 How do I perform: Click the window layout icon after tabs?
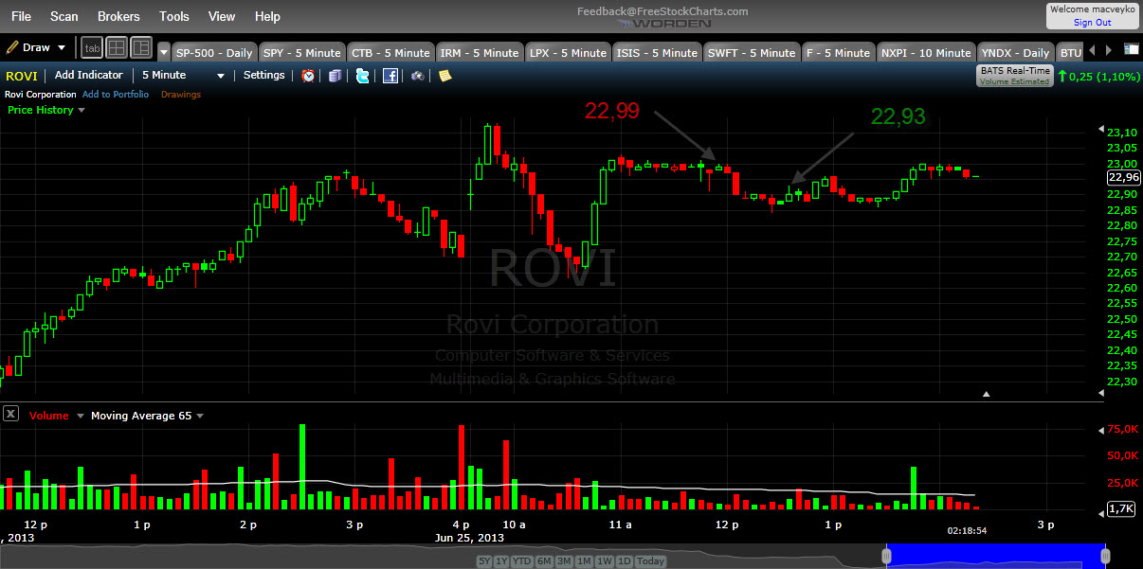coord(1132,50)
